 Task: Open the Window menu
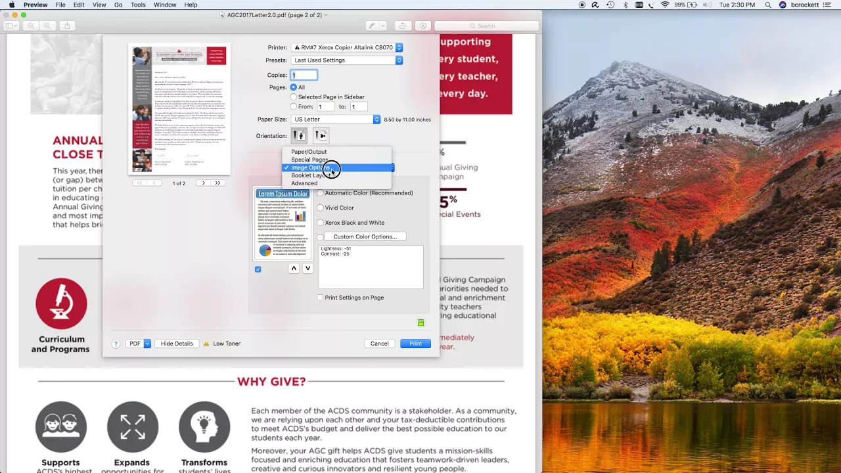(x=165, y=5)
